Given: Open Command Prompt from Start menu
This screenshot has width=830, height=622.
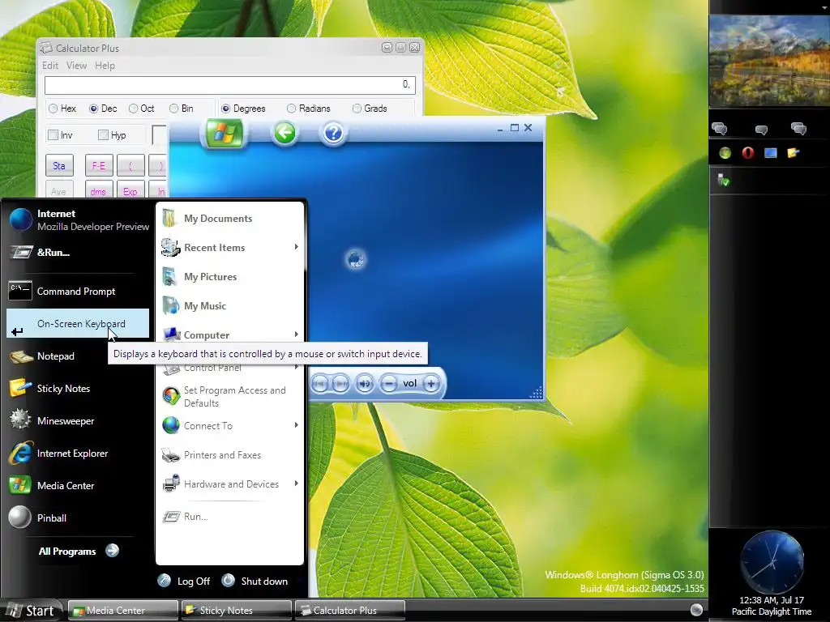Looking at the screenshot, I should click(79, 291).
